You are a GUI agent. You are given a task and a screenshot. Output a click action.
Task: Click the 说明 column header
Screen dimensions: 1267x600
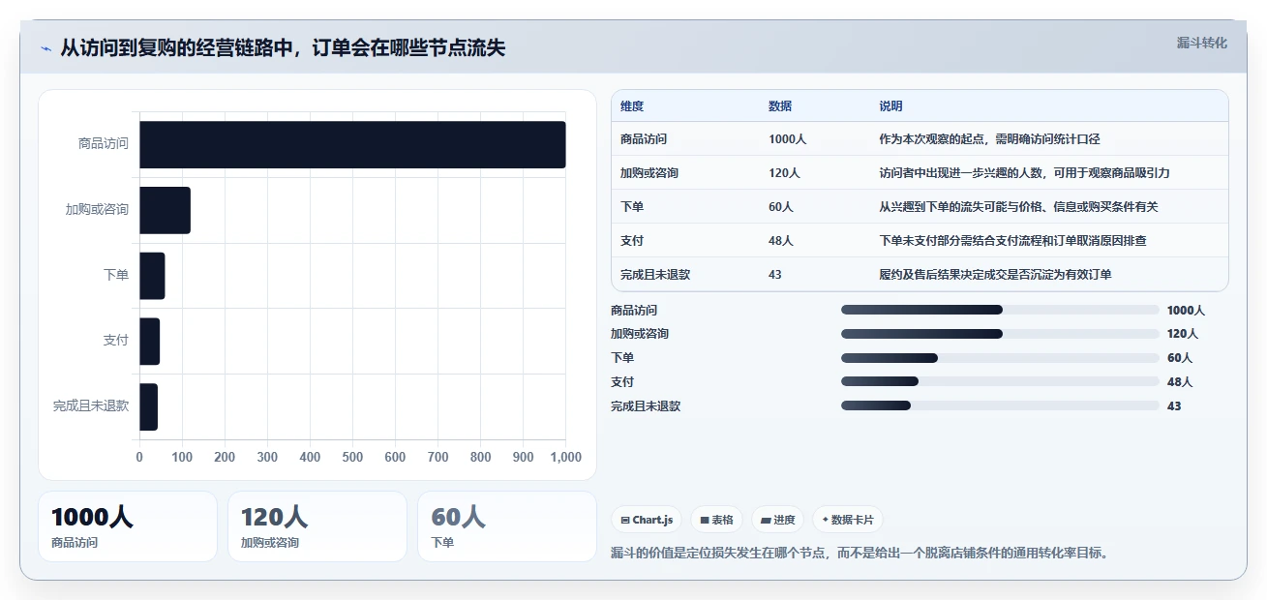(x=890, y=106)
